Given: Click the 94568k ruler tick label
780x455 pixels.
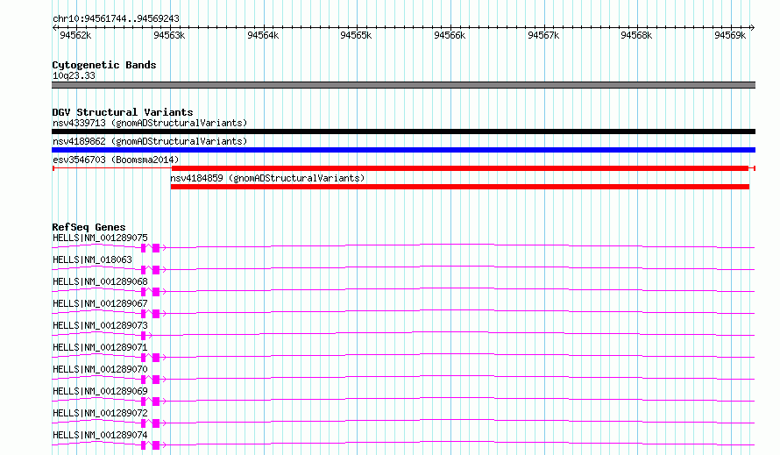Looking at the screenshot, I should [636, 35].
